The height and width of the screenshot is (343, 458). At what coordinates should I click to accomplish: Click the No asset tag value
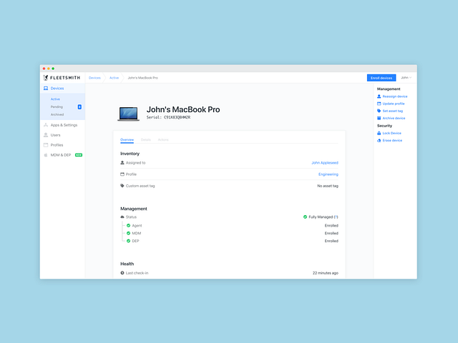(x=328, y=186)
